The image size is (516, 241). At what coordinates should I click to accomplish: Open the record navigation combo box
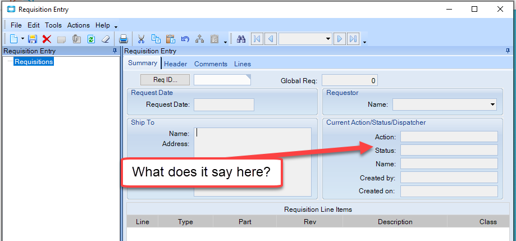point(305,39)
